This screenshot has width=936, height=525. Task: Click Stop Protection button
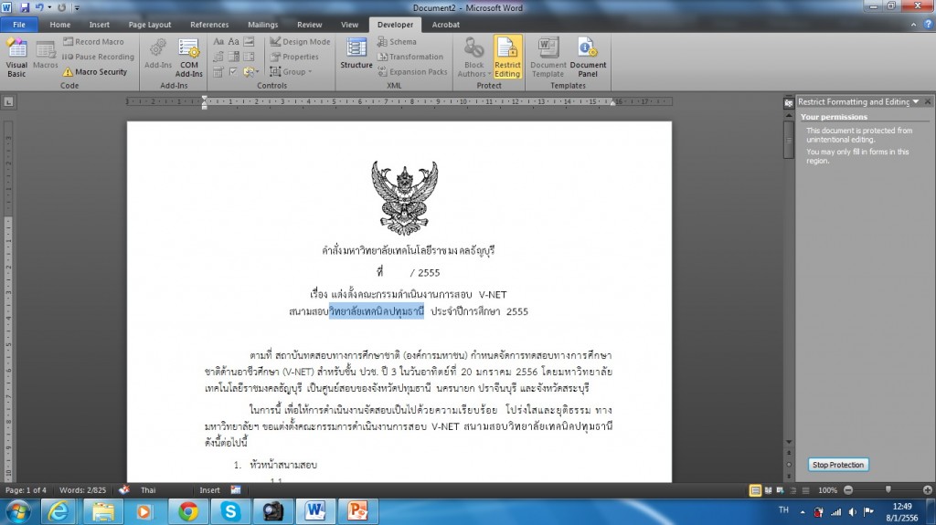click(838, 465)
